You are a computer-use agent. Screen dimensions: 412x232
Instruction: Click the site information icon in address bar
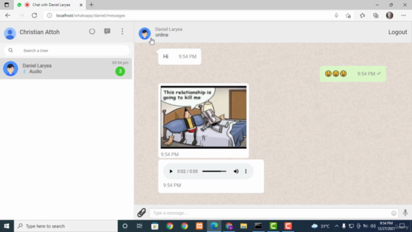tap(50, 15)
